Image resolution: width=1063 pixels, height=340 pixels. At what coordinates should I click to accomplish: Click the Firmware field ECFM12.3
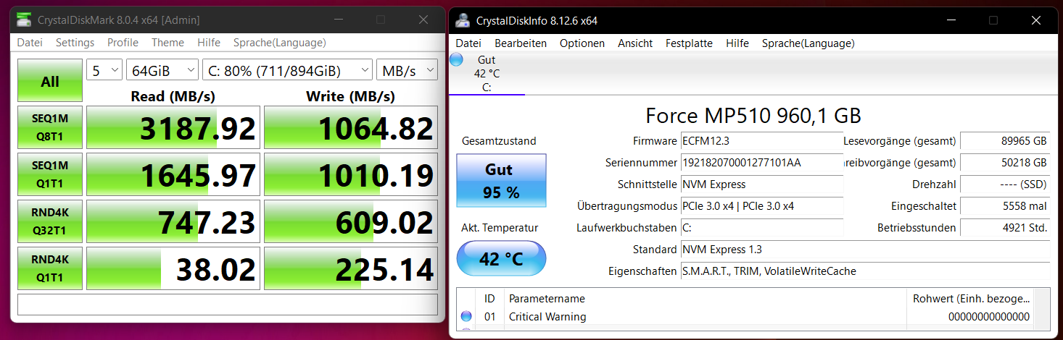[761, 141]
